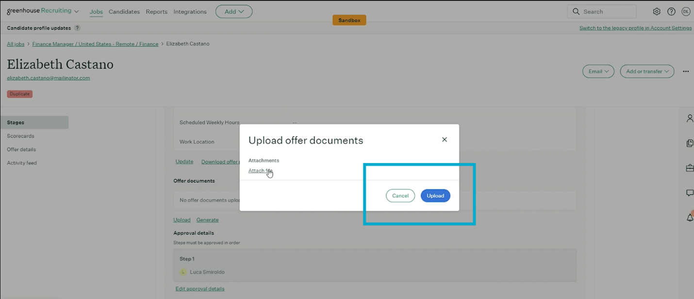Select Scorecards in the left sidebar
The image size is (694, 299).
[x=20, y=136]
